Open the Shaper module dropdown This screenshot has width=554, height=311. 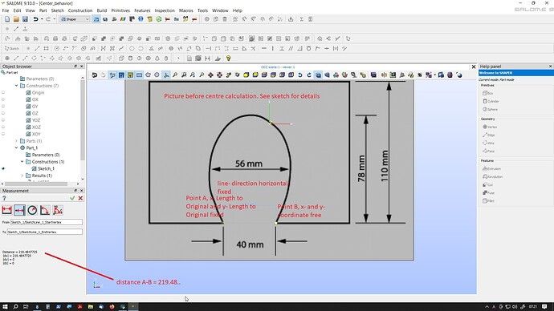coord(75,19)
